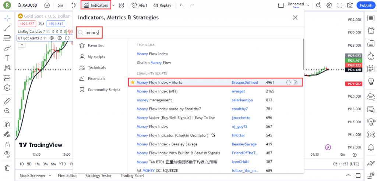Open the quick search icon
This screenshot has width=377, height=181.
318,5
